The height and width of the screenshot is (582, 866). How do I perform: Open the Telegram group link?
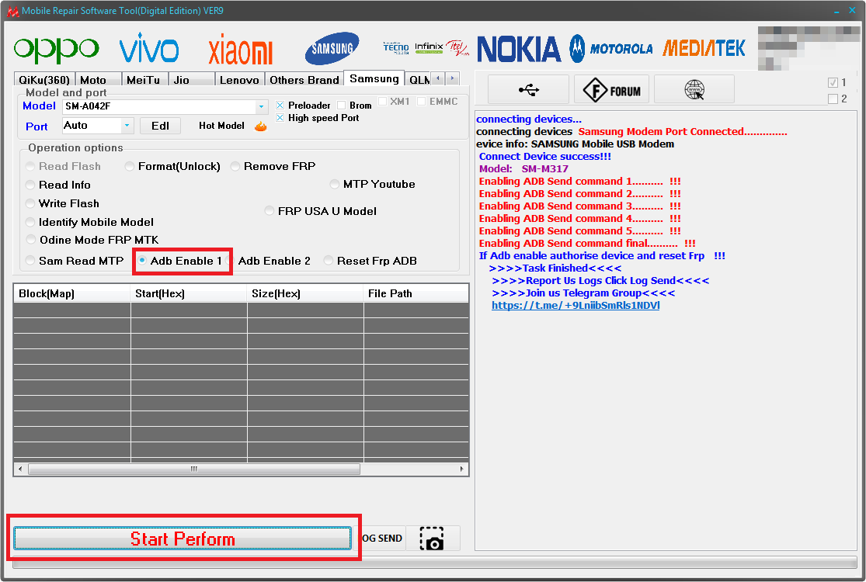pos(576,305)
